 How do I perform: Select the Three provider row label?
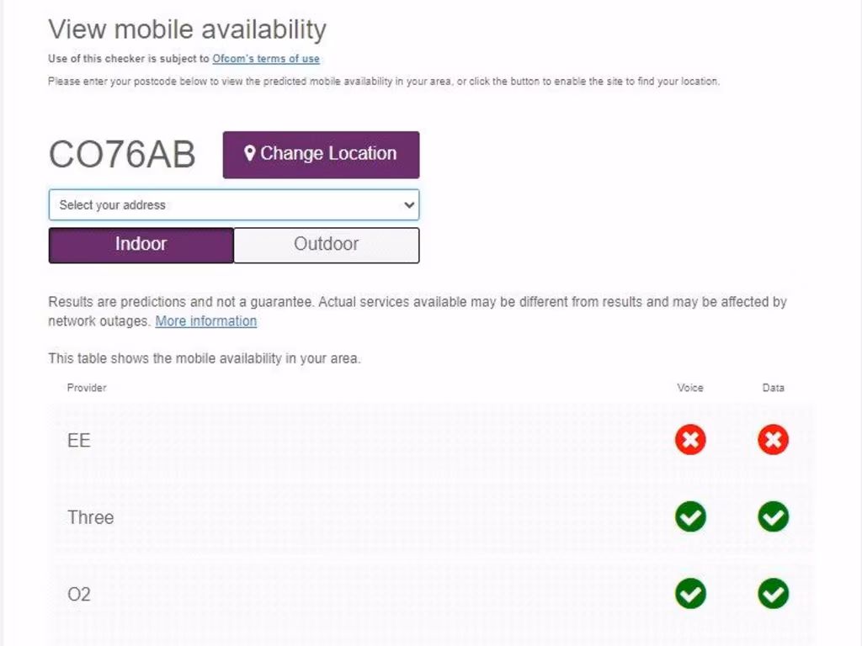(90, 517)
